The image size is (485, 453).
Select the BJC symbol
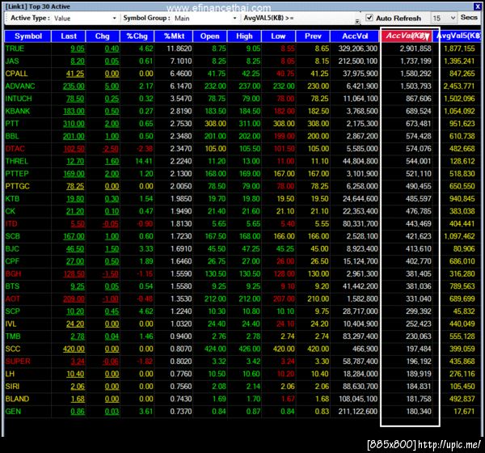coord(12,249)
